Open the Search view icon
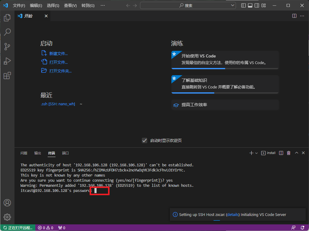The image size is (309, 231). pyautogui.click(x=7, y=32)
